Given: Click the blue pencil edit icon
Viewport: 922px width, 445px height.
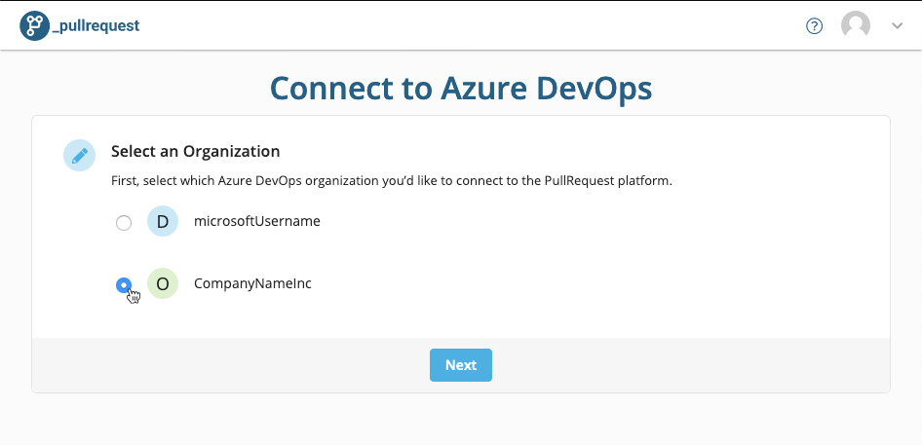Looking at the screenshot, I should pyautogui.click(x=79, y=155).
